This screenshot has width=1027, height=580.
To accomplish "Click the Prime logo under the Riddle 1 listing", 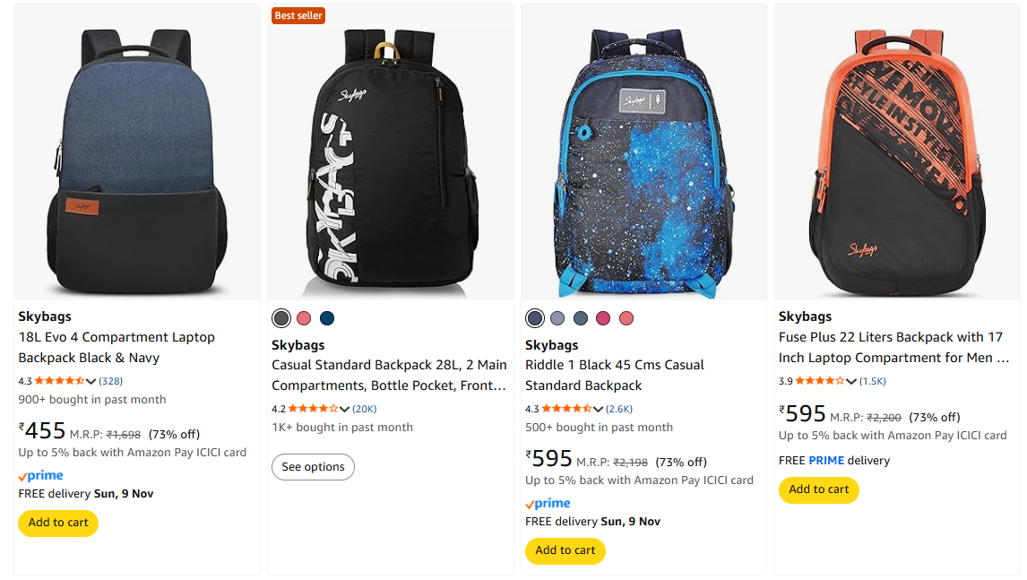I will tap(548, 503).
